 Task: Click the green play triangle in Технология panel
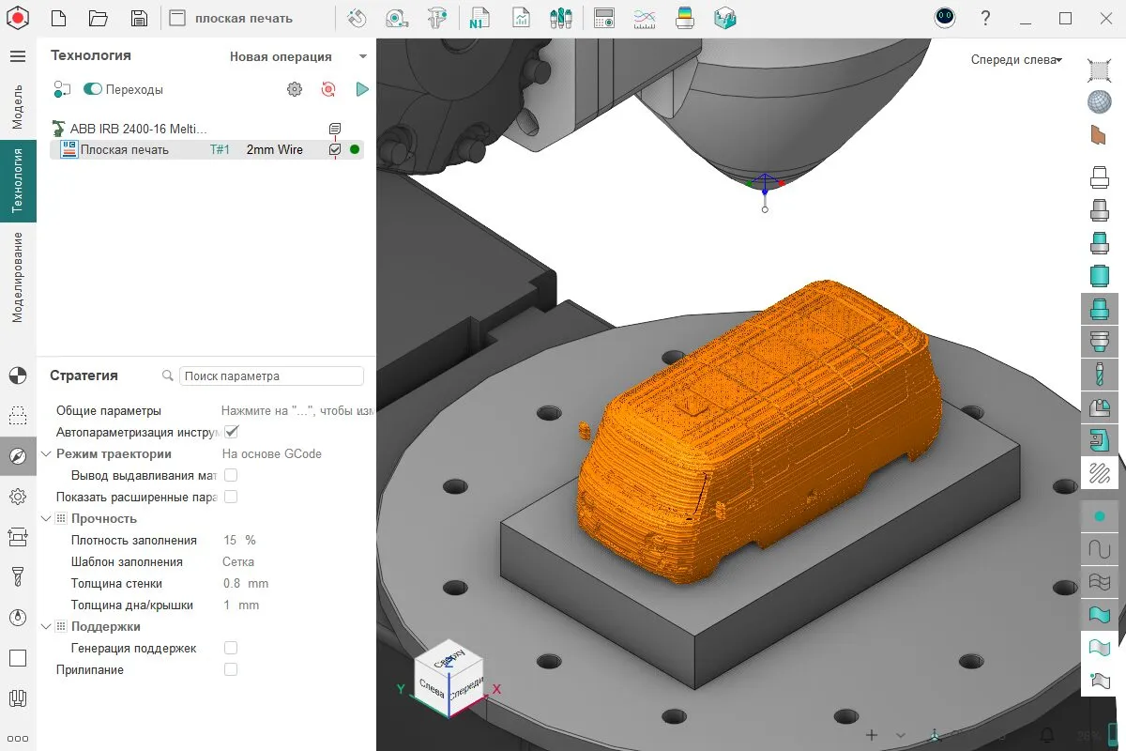(x=362, y=89)
